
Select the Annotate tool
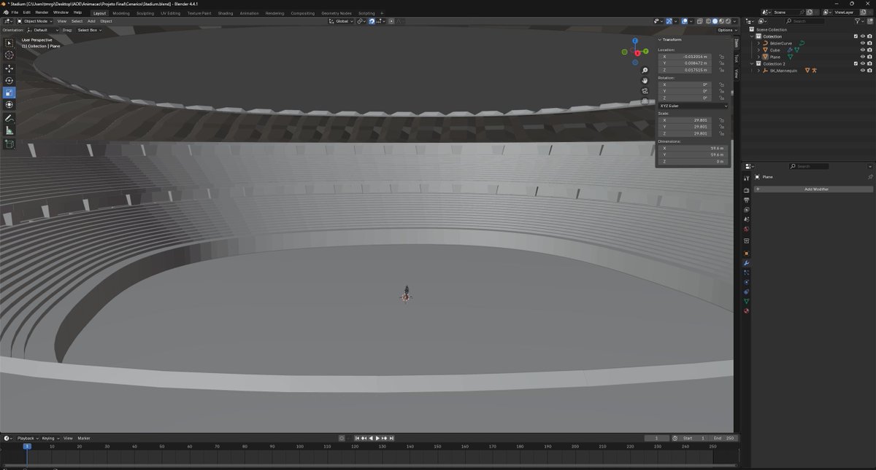(x=9, y=117)
